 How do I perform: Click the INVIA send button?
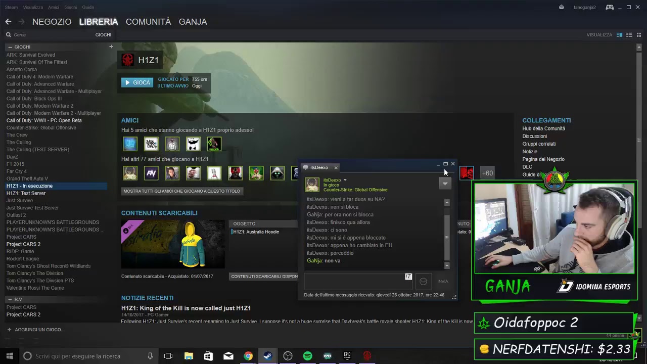point(443,281)
